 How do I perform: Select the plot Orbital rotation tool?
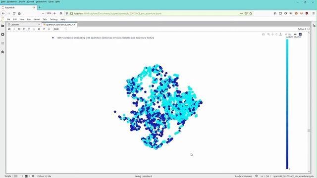(x=276, y=34)
